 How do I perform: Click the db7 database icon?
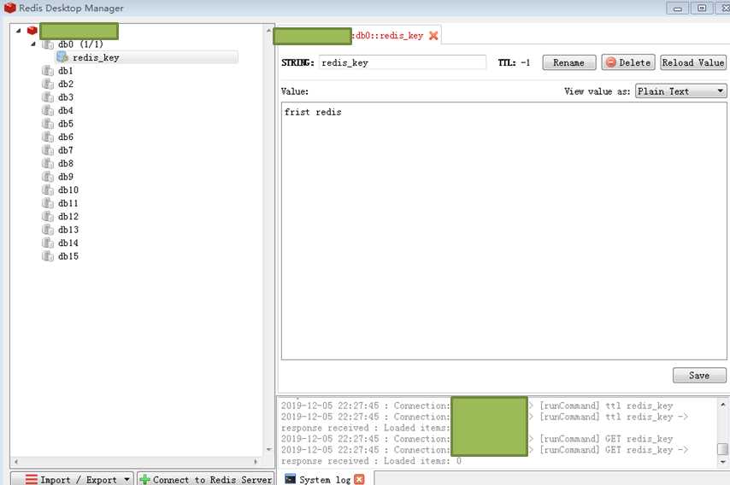pyautogui.click(x=48, y=150)
